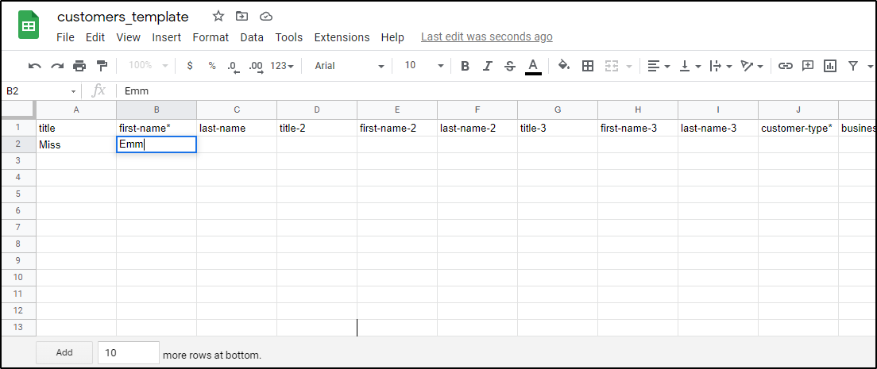Activate the paint format roller

(102, 66)
